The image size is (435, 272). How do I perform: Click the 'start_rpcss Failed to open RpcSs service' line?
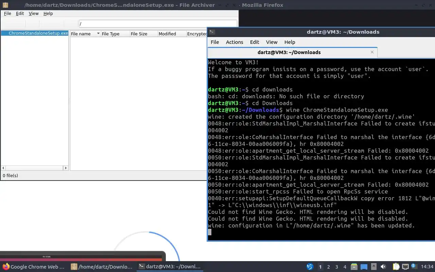click(298, 191)
